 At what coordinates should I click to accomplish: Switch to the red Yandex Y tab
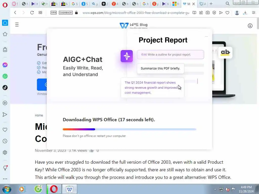pyautogui.click(x=115, y=4)
